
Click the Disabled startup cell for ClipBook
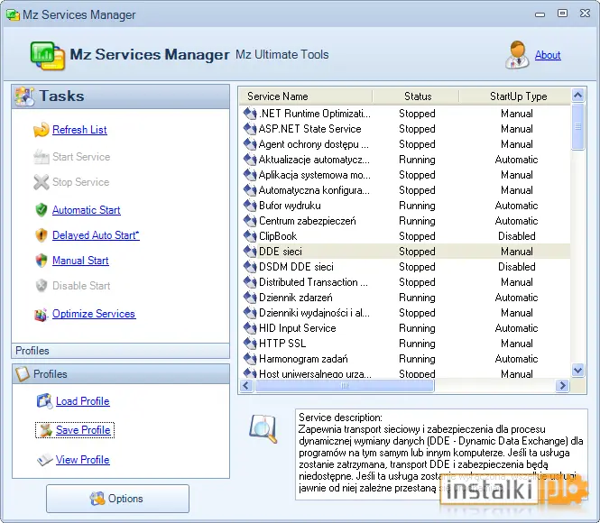tap(517, 236)
